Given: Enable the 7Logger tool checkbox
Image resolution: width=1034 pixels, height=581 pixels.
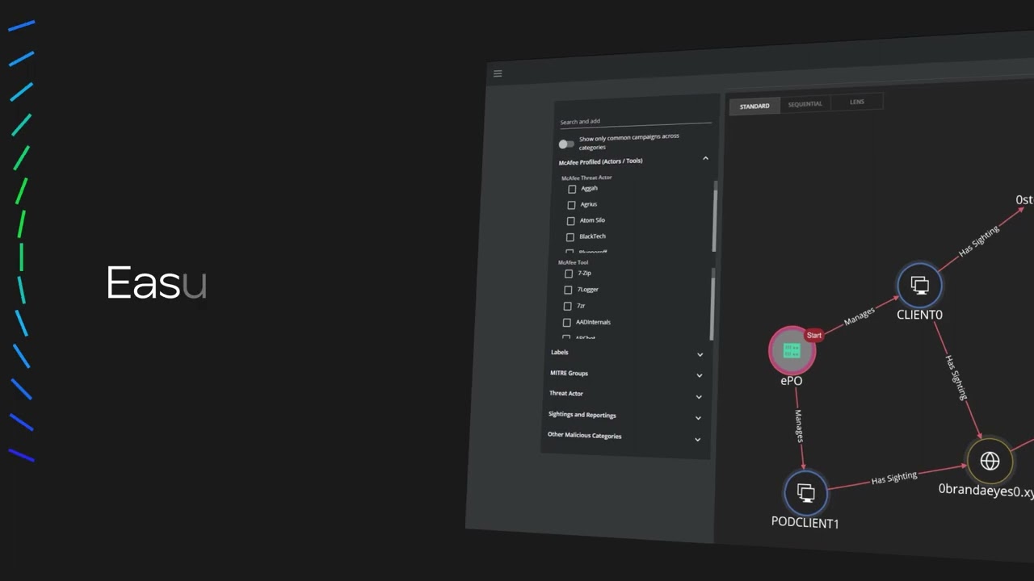Looking at the screenshot, I should click(x=568, y=290).
